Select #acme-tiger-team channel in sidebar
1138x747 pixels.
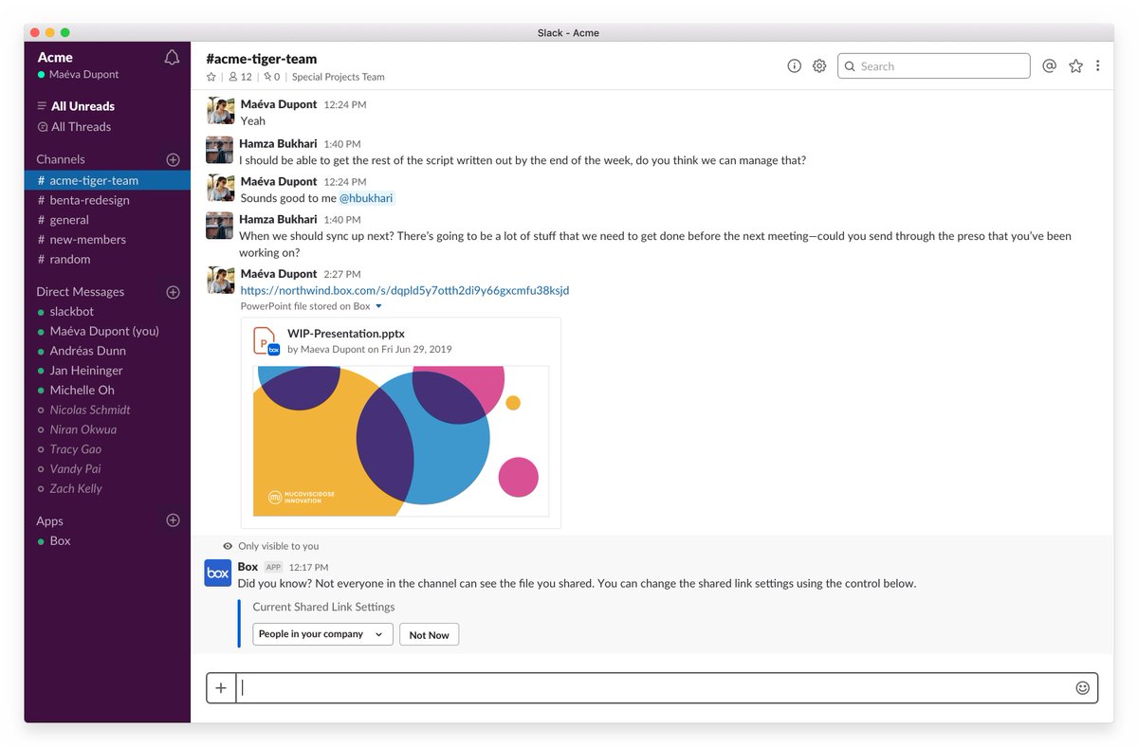tap(107, 180)
